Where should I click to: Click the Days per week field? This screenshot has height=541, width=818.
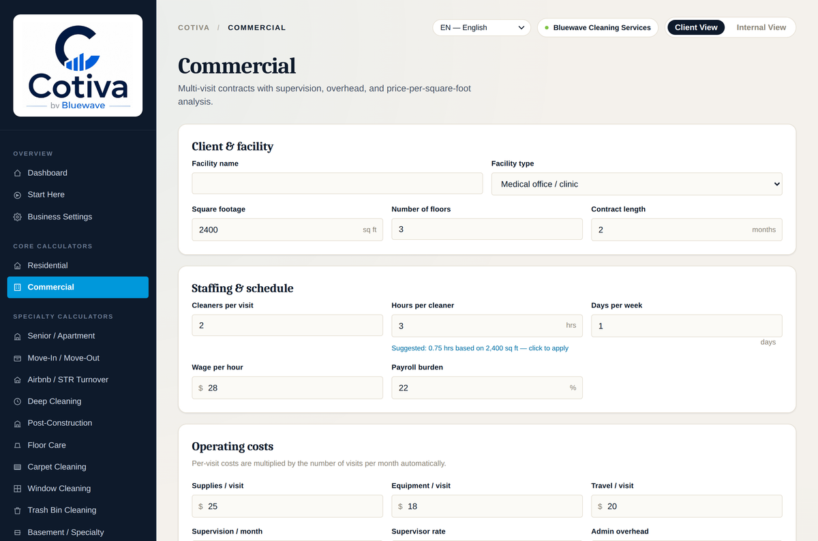coord(686,326)
